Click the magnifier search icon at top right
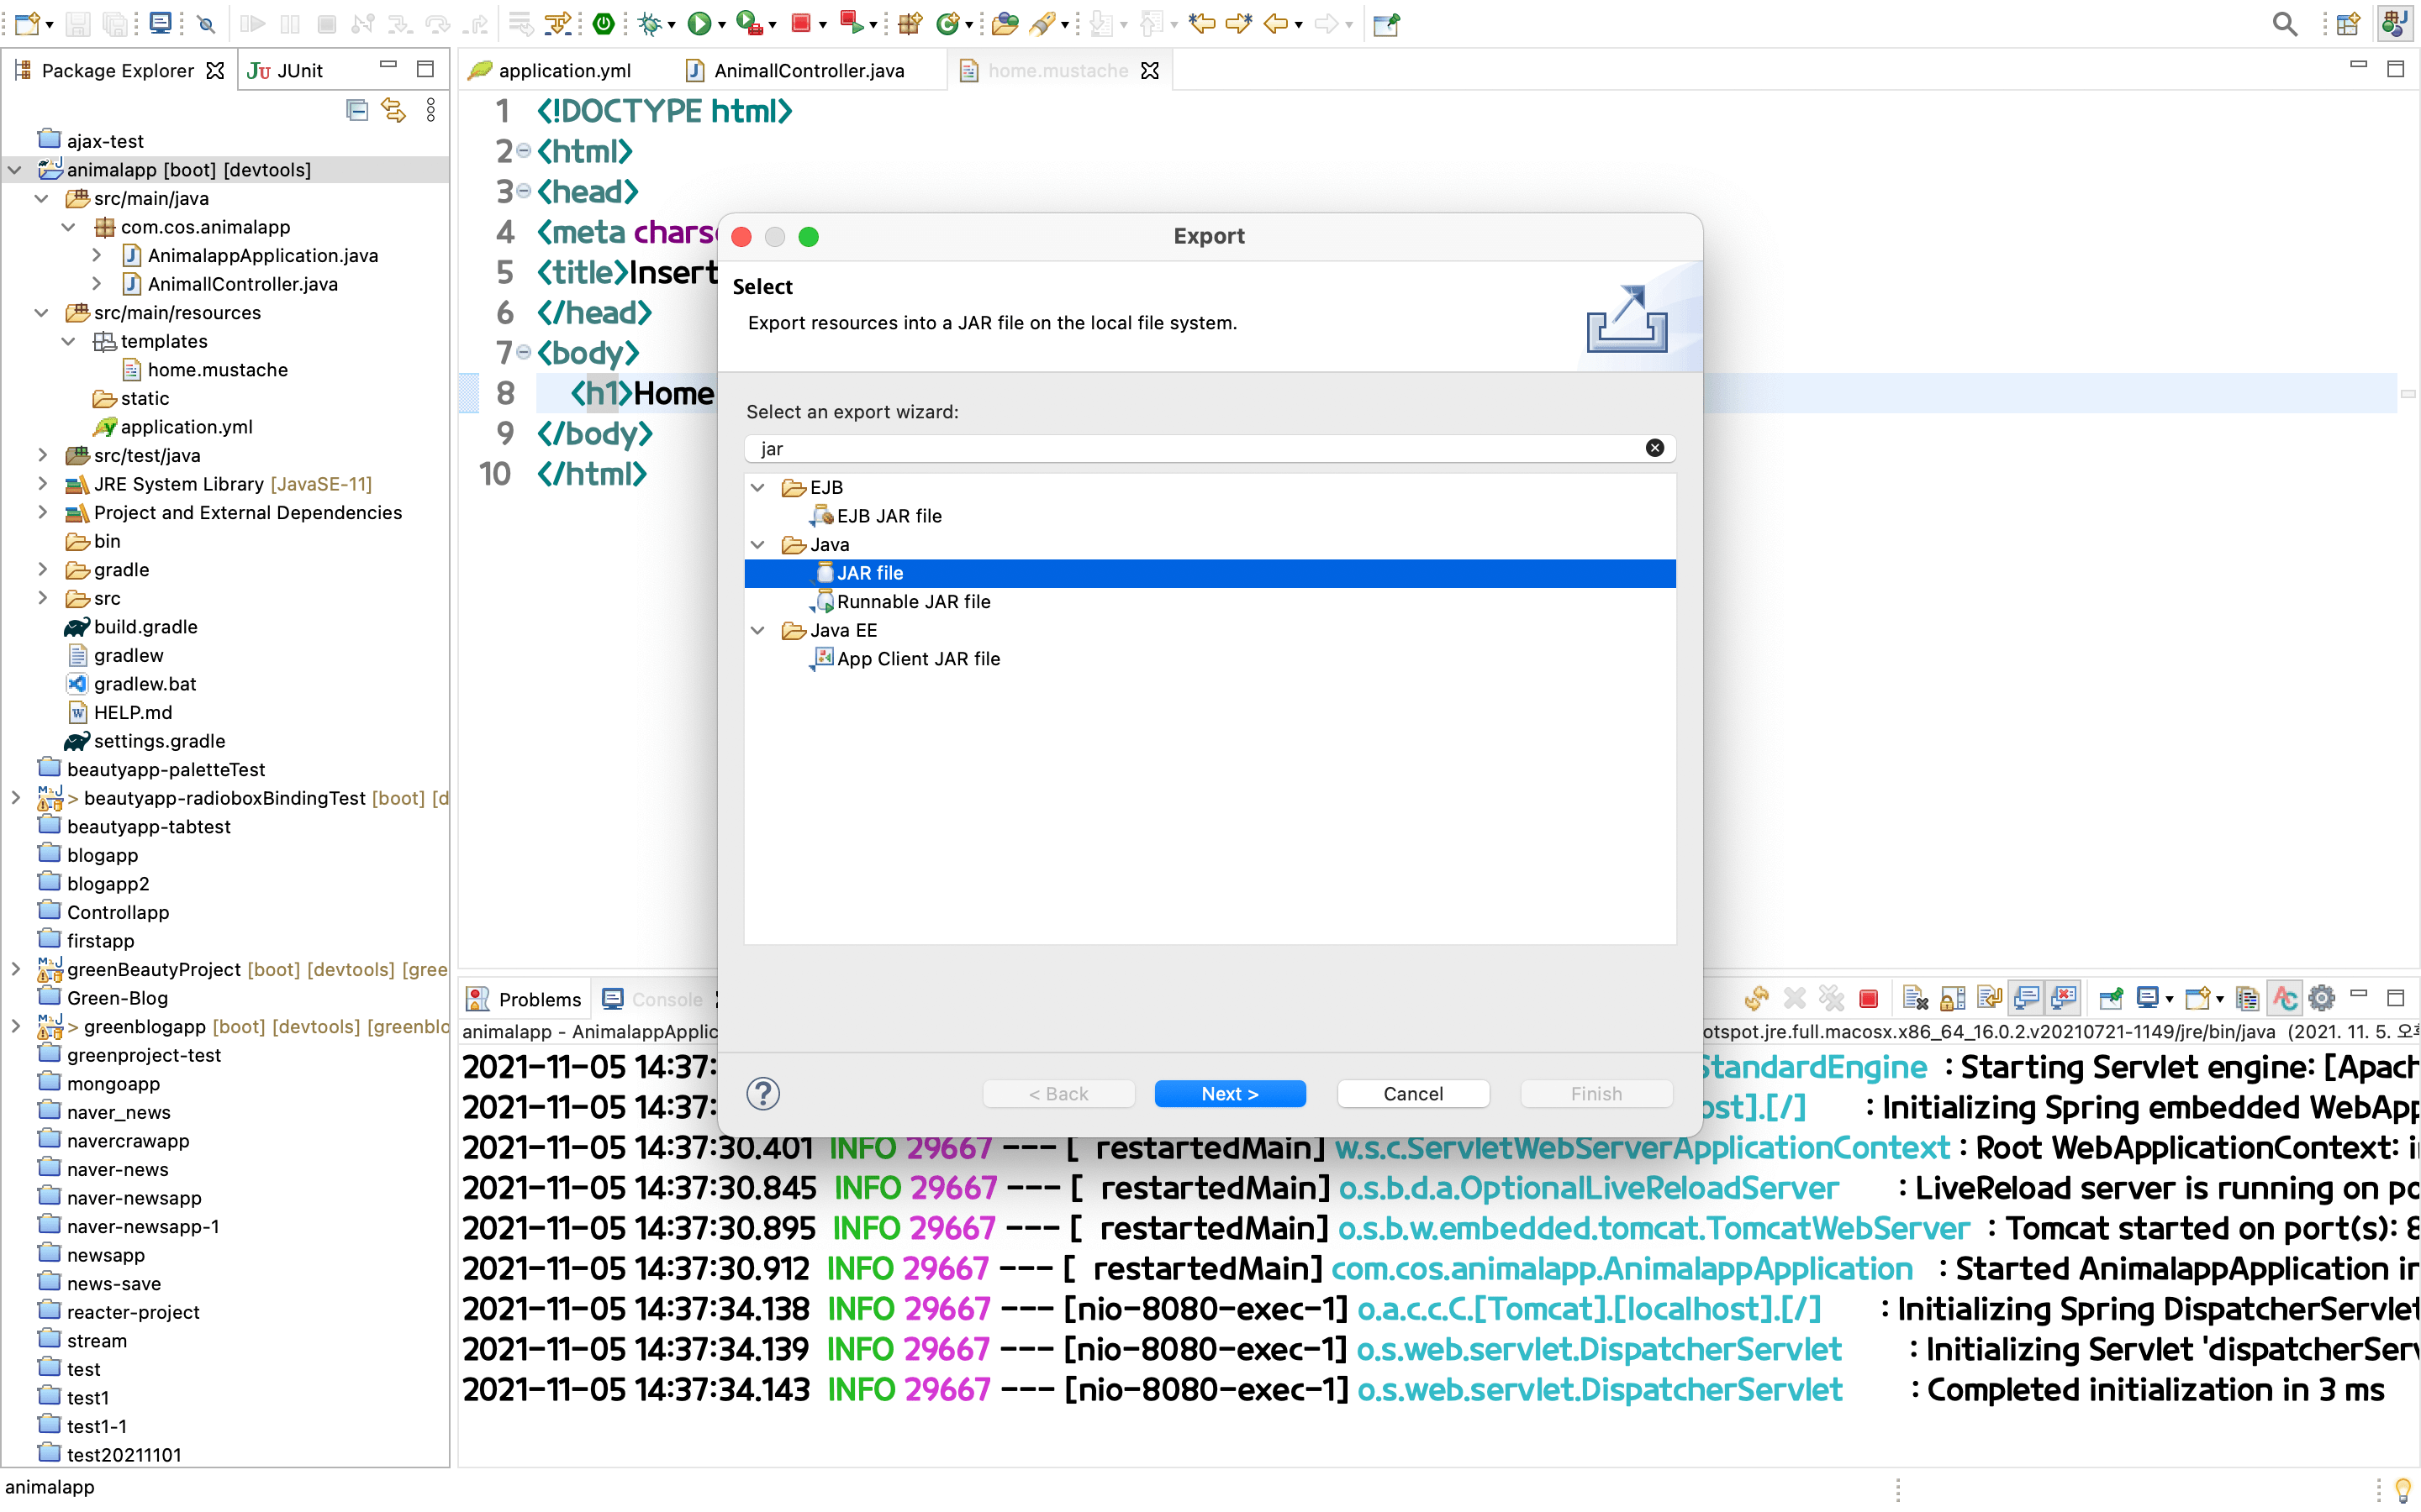The width and height of the screenshot is (2421, 1512). click(2284, 23)
